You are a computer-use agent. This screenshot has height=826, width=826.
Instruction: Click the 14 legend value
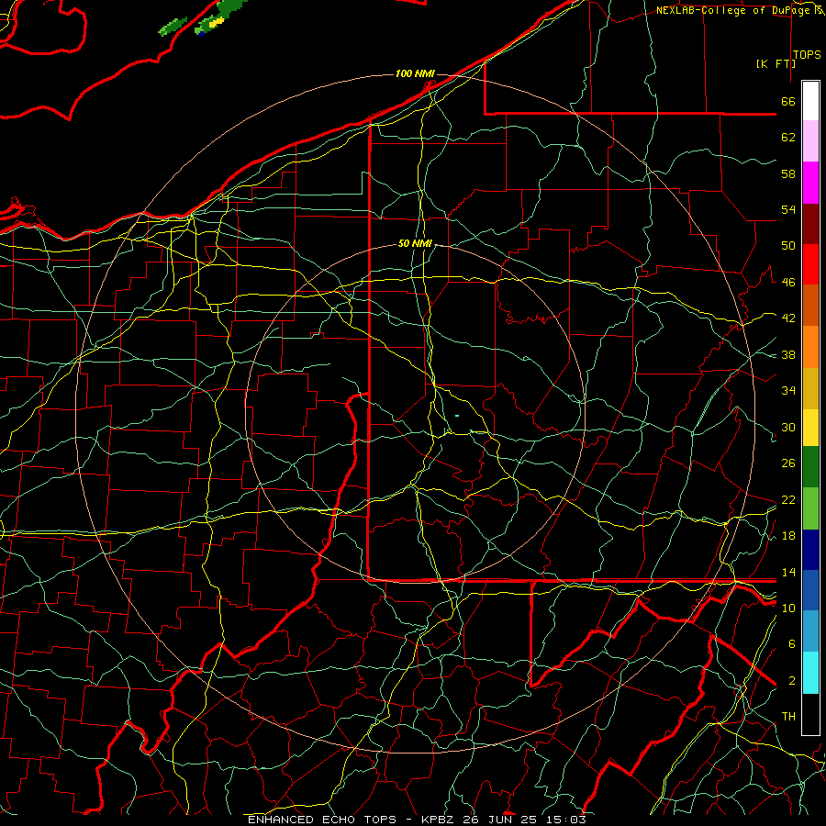click(x=788, y=572)
